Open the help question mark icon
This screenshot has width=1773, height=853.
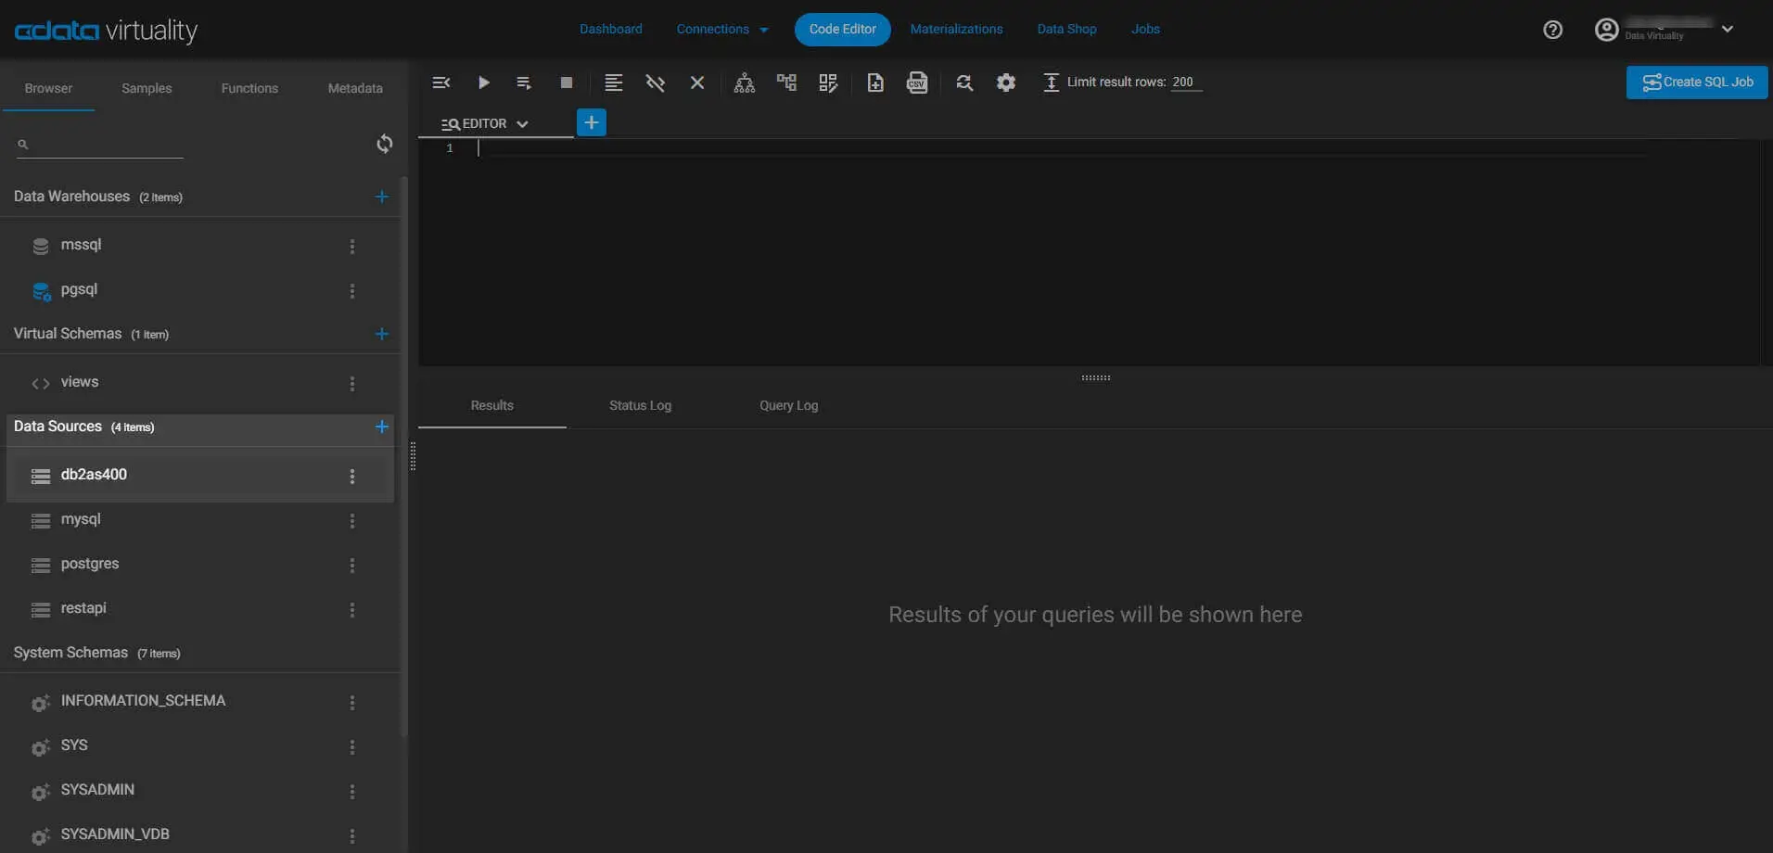(x=1552, y=30)
